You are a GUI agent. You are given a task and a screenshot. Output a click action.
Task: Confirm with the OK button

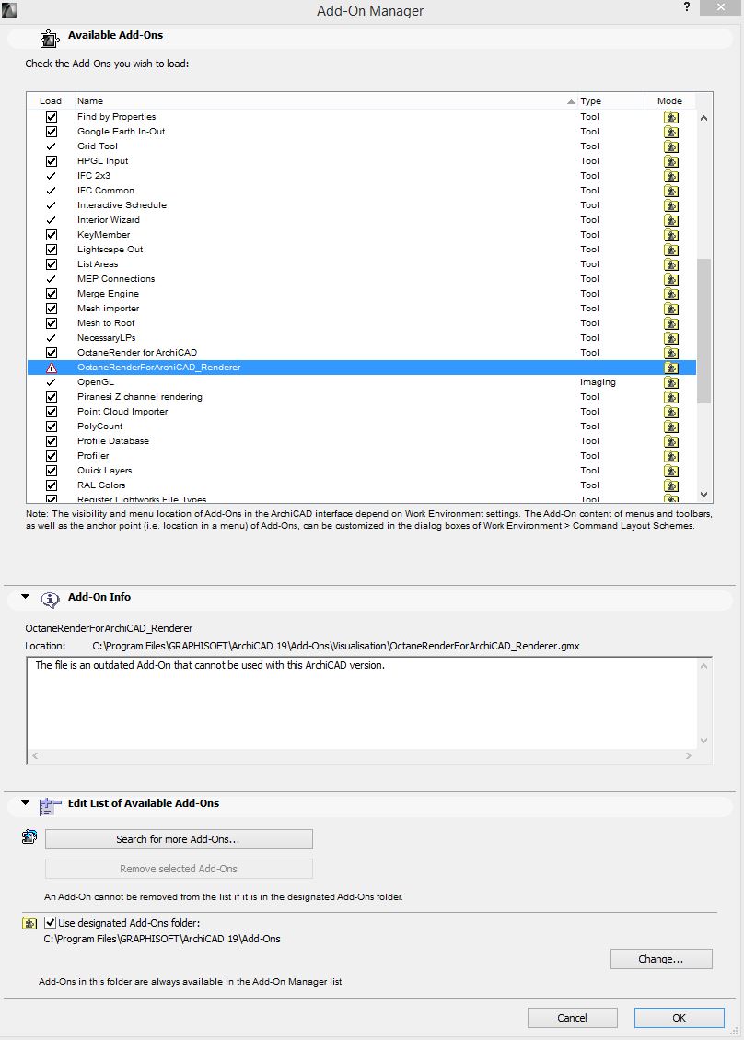[679, 1018]
